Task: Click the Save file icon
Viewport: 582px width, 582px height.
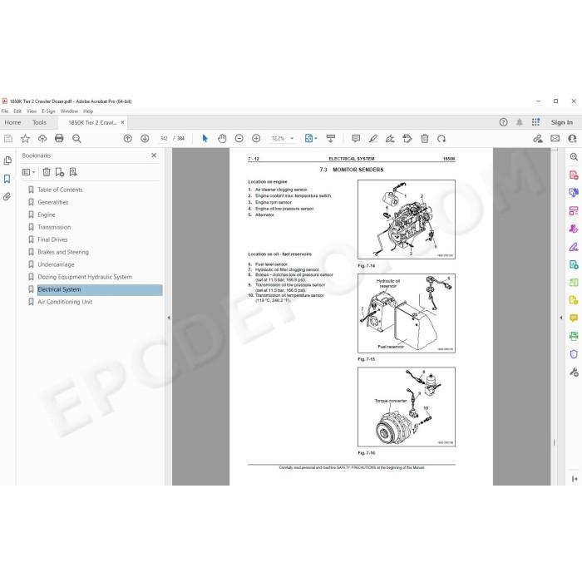Action: pyautogui.click(x=8, y=139)
